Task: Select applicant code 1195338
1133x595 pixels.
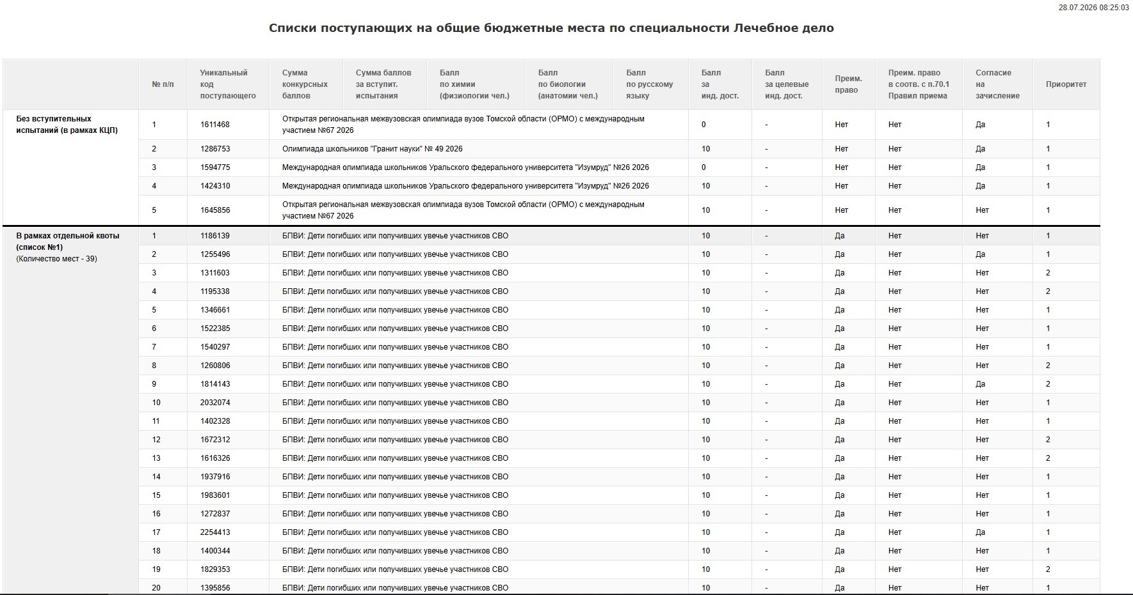Action: point(214,291)
